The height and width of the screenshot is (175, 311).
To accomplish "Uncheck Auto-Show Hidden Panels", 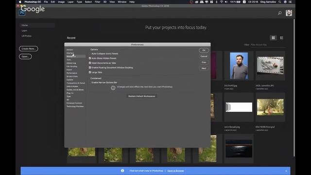I will [90, 58].
